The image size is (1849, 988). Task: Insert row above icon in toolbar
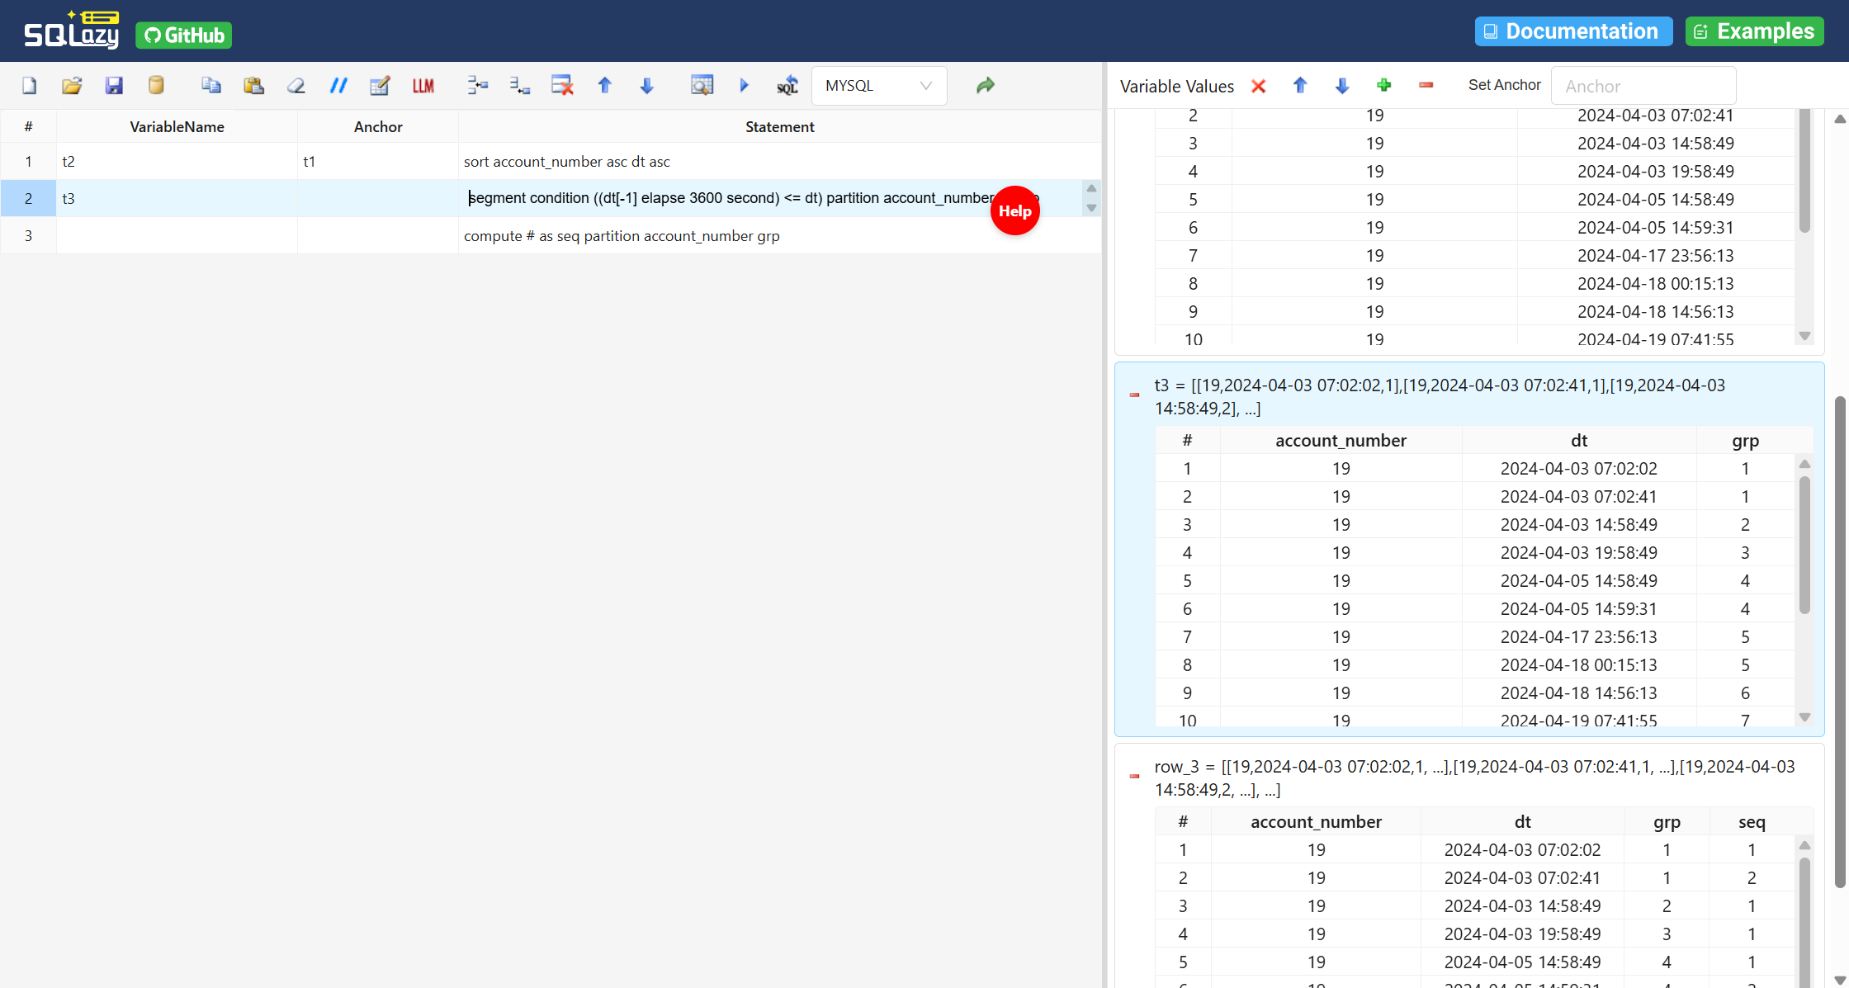tap(478, 85)
